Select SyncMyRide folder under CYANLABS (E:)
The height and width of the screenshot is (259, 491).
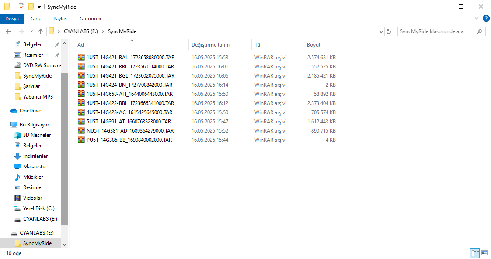[37, 243]
